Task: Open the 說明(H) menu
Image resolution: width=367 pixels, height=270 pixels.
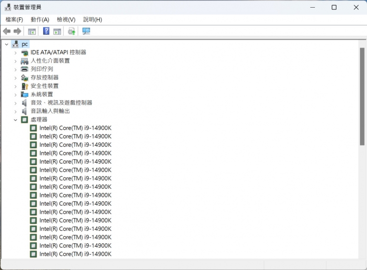Action: [x=93, y=20]
